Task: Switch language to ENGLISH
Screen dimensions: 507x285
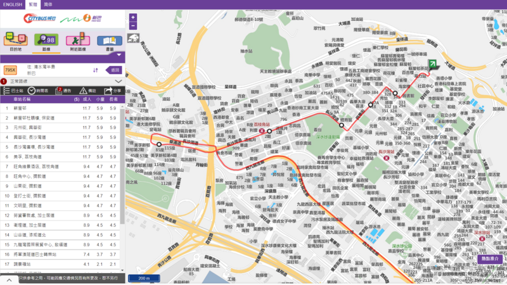Action: (12, 4)
